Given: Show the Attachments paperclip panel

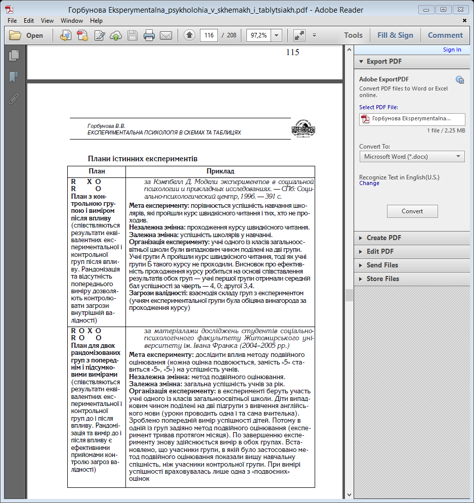Looking at the screenshot, I should tap(14, 99).
